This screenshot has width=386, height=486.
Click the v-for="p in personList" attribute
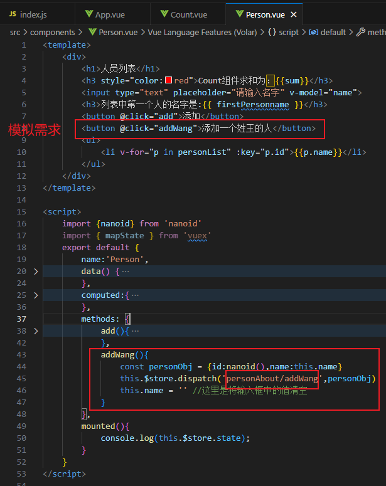pos(175,152)
